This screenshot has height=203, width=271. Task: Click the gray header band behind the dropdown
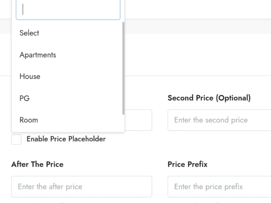pos(198,26)
